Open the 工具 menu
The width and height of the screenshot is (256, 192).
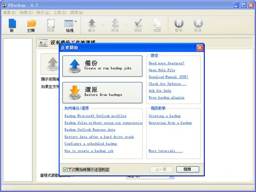tap(60, 13)
